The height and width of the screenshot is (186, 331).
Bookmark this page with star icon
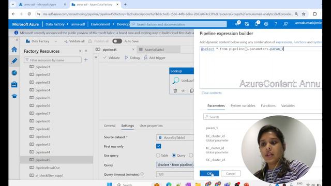(304, 14)
